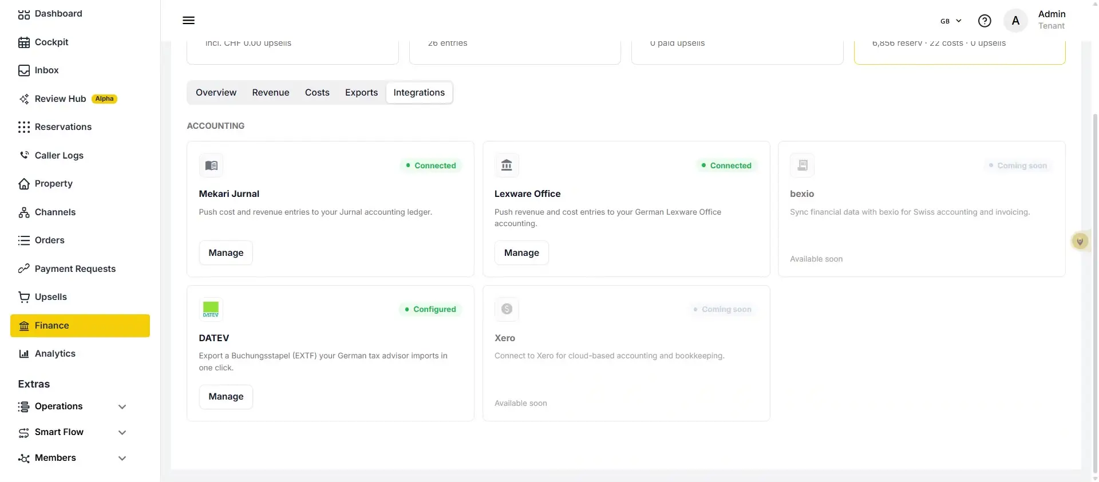The height and width of the screenshot is (482, 1099).
Task: Click the Alpha badge on Review Hub
Action: click(105, 99)
